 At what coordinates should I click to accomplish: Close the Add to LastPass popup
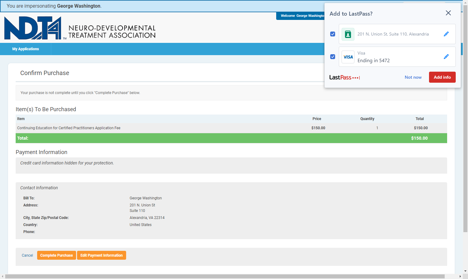pyautogui.click(x=448, y=13)
